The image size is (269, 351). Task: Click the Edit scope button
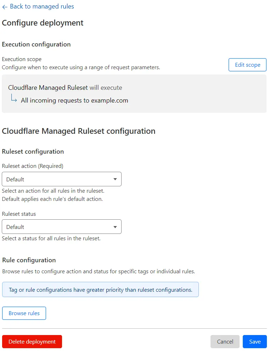pos(247,65)
